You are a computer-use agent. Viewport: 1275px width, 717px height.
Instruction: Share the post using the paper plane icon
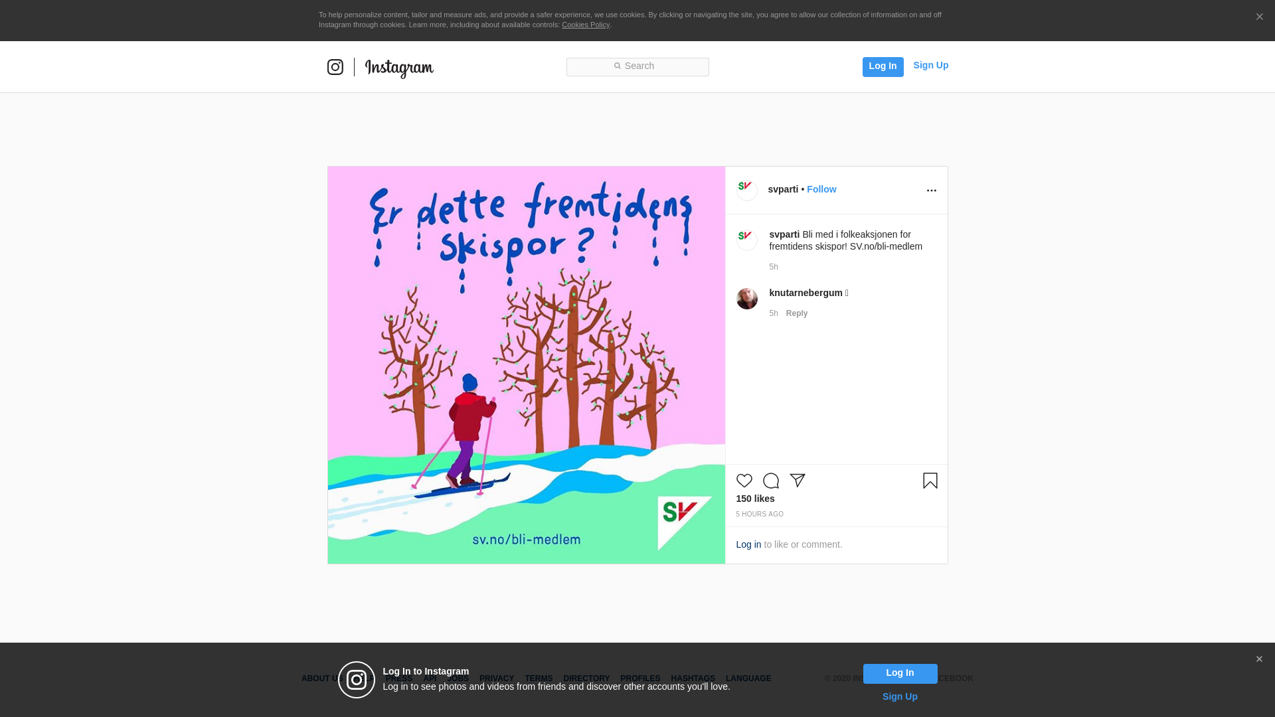[798, 481]
